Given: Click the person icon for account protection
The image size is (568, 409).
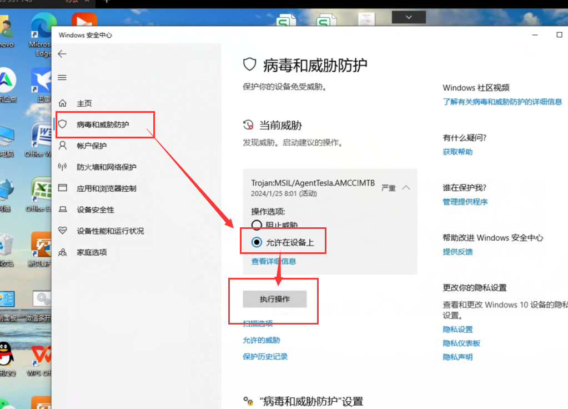Looking at the screenshot, I should [63, 146].
